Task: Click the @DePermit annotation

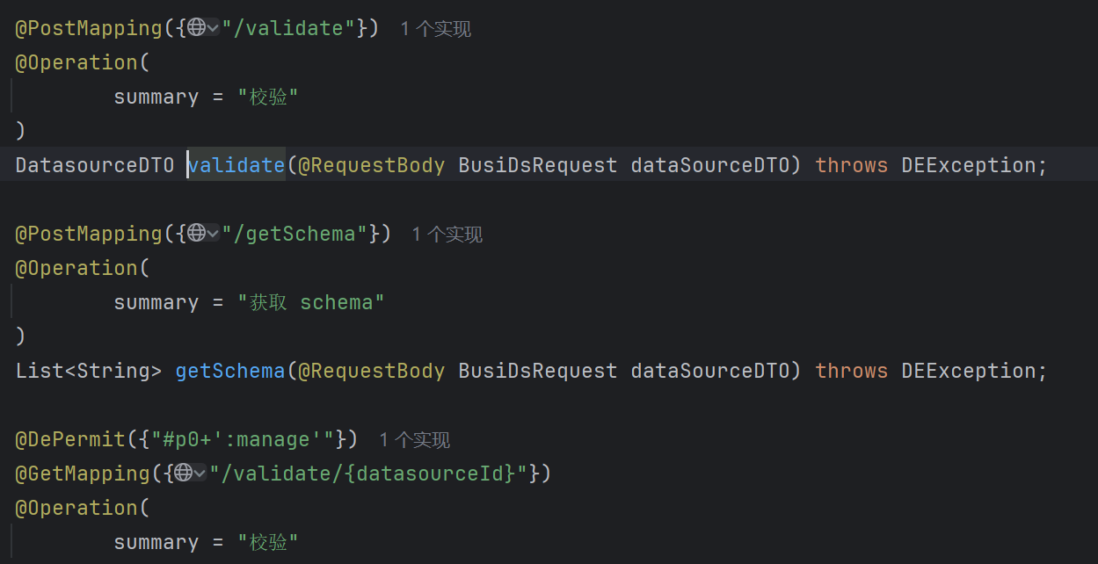Action: 70,439
